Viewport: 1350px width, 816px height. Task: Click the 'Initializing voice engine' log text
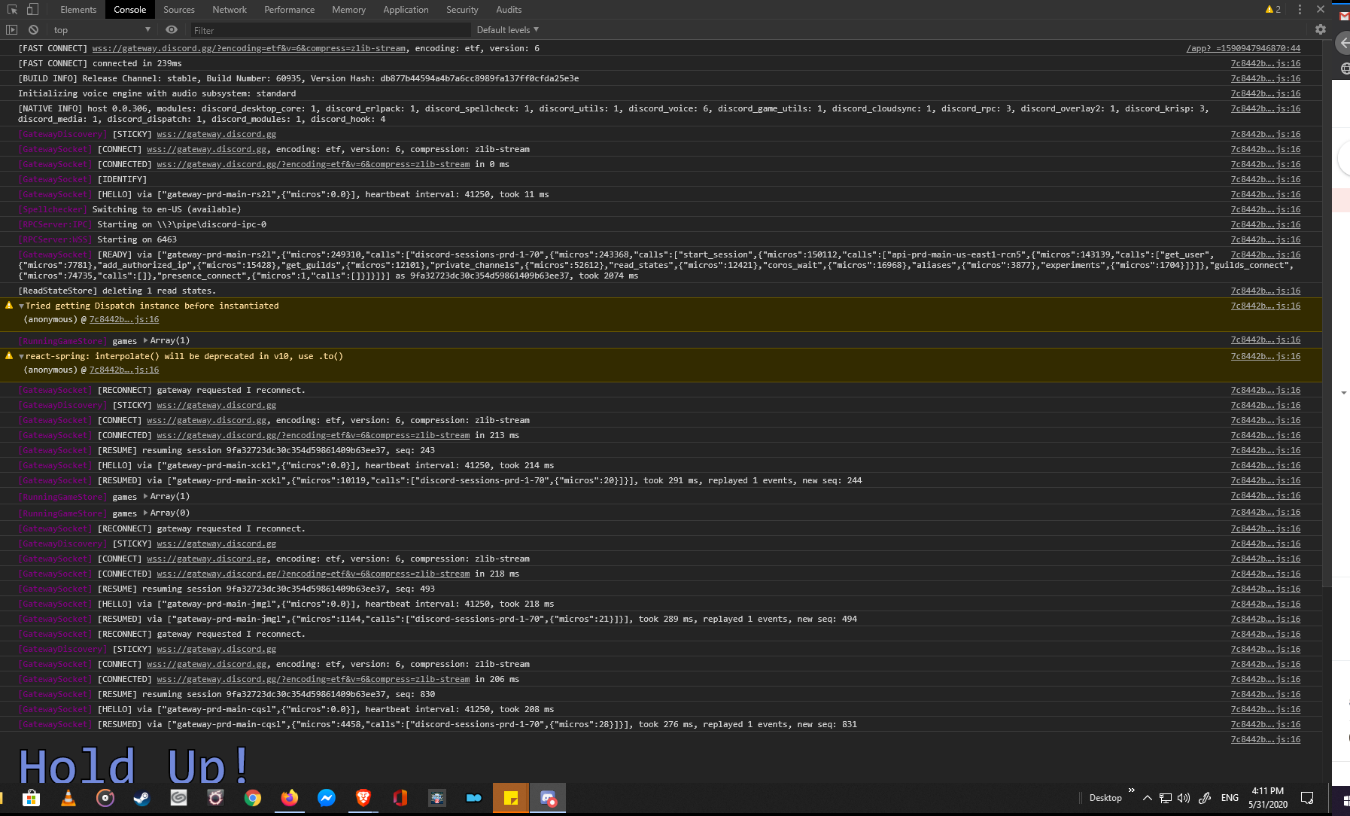click(157, 93)
